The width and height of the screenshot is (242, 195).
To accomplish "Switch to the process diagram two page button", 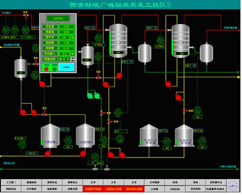I will 11,182.
